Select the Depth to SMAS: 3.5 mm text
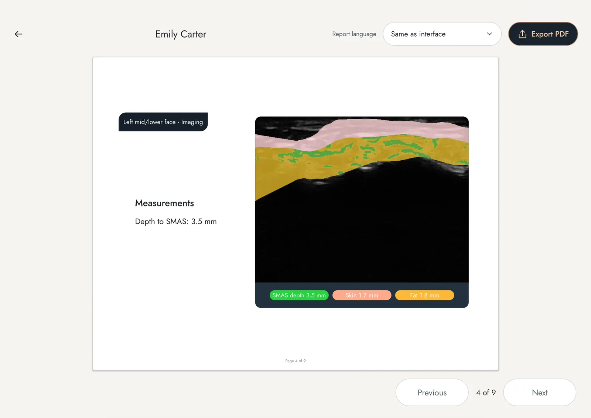Image resolution: width=591 pixels, height=418 pixels. tap(176, 222)
